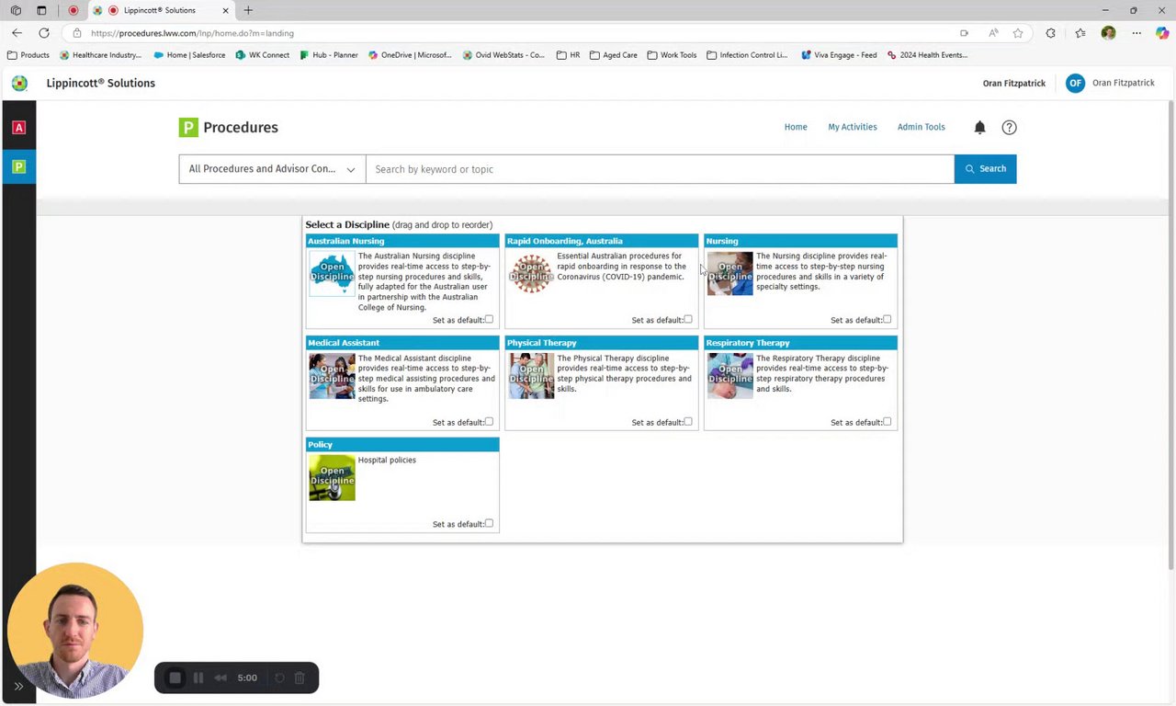Restart the recording with the circular arrow
Screen dimensions: 1176x706
click(x=279, y=678)
